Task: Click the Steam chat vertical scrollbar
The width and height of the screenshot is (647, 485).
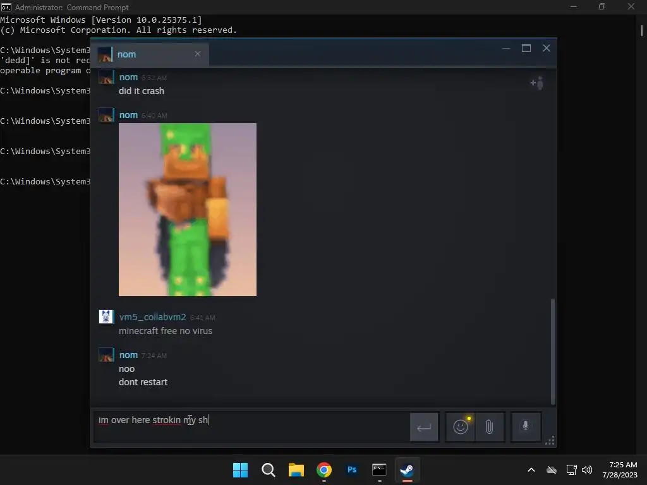Action: click(x=552, y=351)
